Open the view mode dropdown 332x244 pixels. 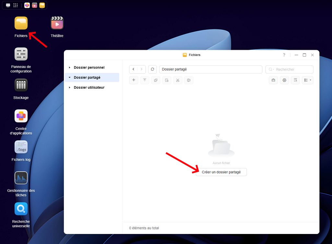[307, 80]
